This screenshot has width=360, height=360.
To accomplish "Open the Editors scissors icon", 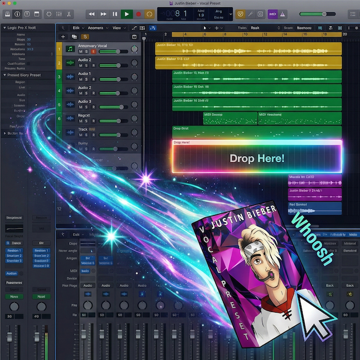I will coord(69,14).
